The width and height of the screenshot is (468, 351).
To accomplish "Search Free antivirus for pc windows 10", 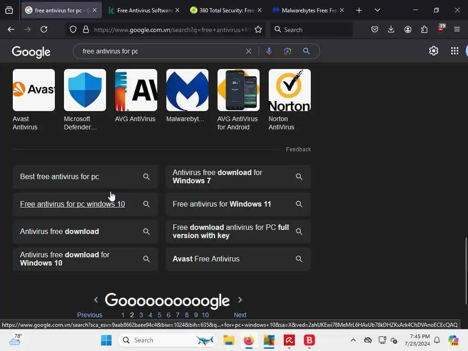I will tap(85, 204).
